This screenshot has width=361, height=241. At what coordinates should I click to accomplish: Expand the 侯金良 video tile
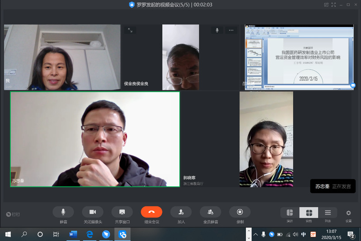[x=130, y=30]
